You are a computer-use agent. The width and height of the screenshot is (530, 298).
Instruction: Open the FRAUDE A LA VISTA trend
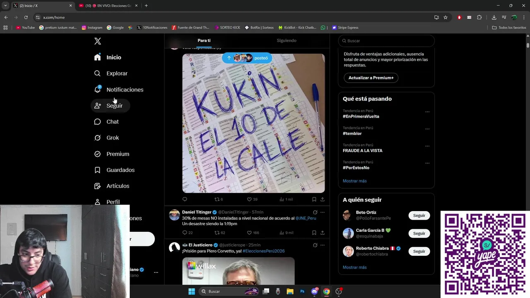click(362, 151)
